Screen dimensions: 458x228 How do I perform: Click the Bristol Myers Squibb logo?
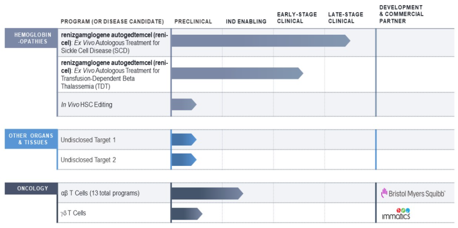click(x=413, y=193)
